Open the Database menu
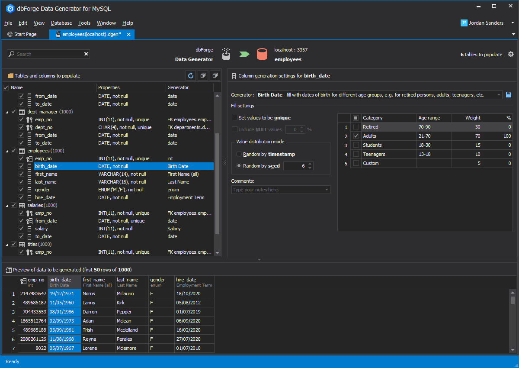519x368 pixels. (61, 23)
